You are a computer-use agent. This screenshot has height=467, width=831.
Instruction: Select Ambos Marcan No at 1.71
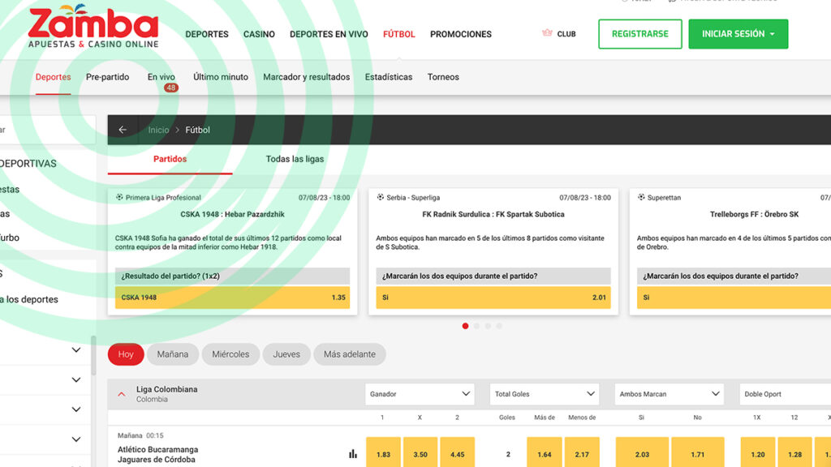pyautogui.click(x=697, y=454)
